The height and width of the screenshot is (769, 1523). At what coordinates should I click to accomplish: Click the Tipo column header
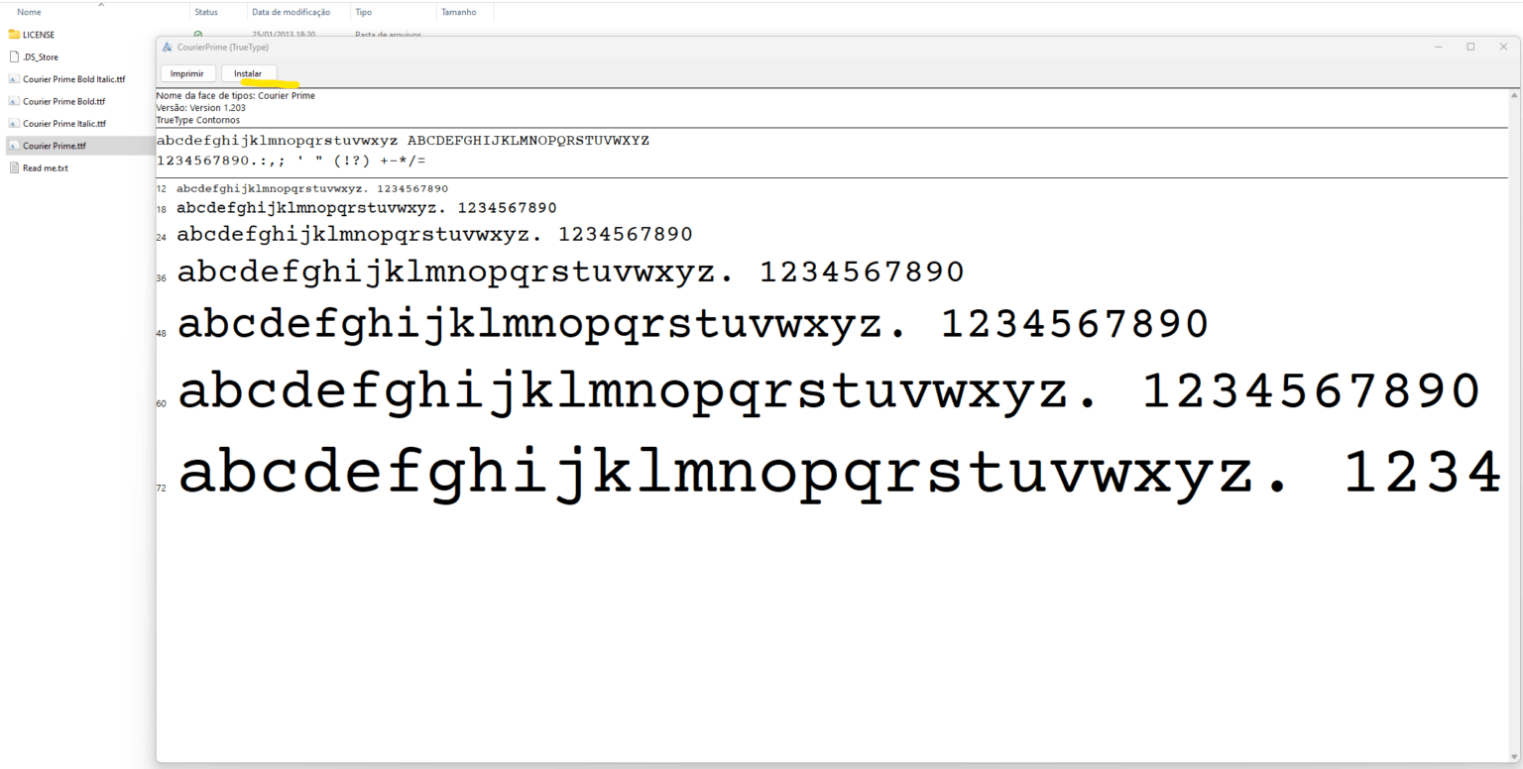click(x=363, y=12)
